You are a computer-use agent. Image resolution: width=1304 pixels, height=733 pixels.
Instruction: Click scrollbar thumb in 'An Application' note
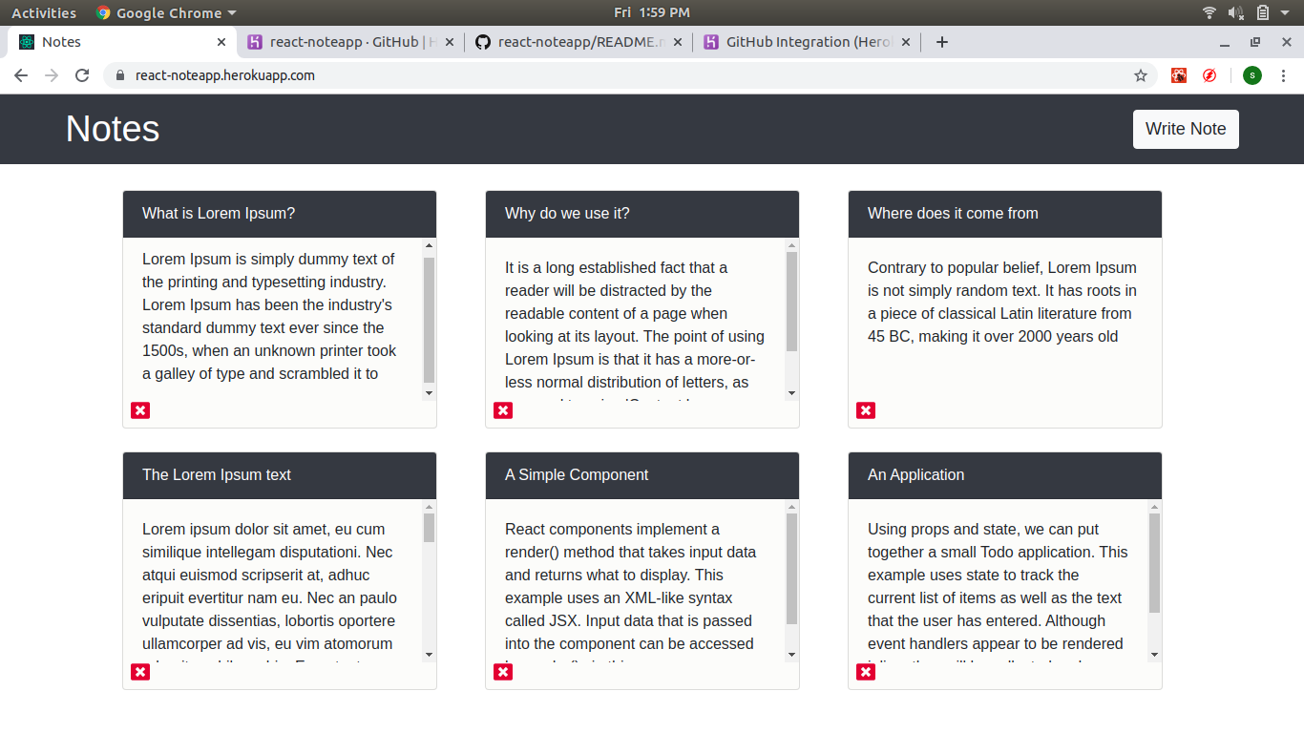click(x=1154, y=563)
